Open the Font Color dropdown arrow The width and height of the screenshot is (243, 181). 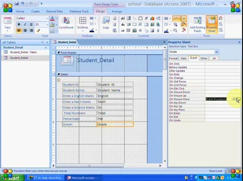pos(57,19)
